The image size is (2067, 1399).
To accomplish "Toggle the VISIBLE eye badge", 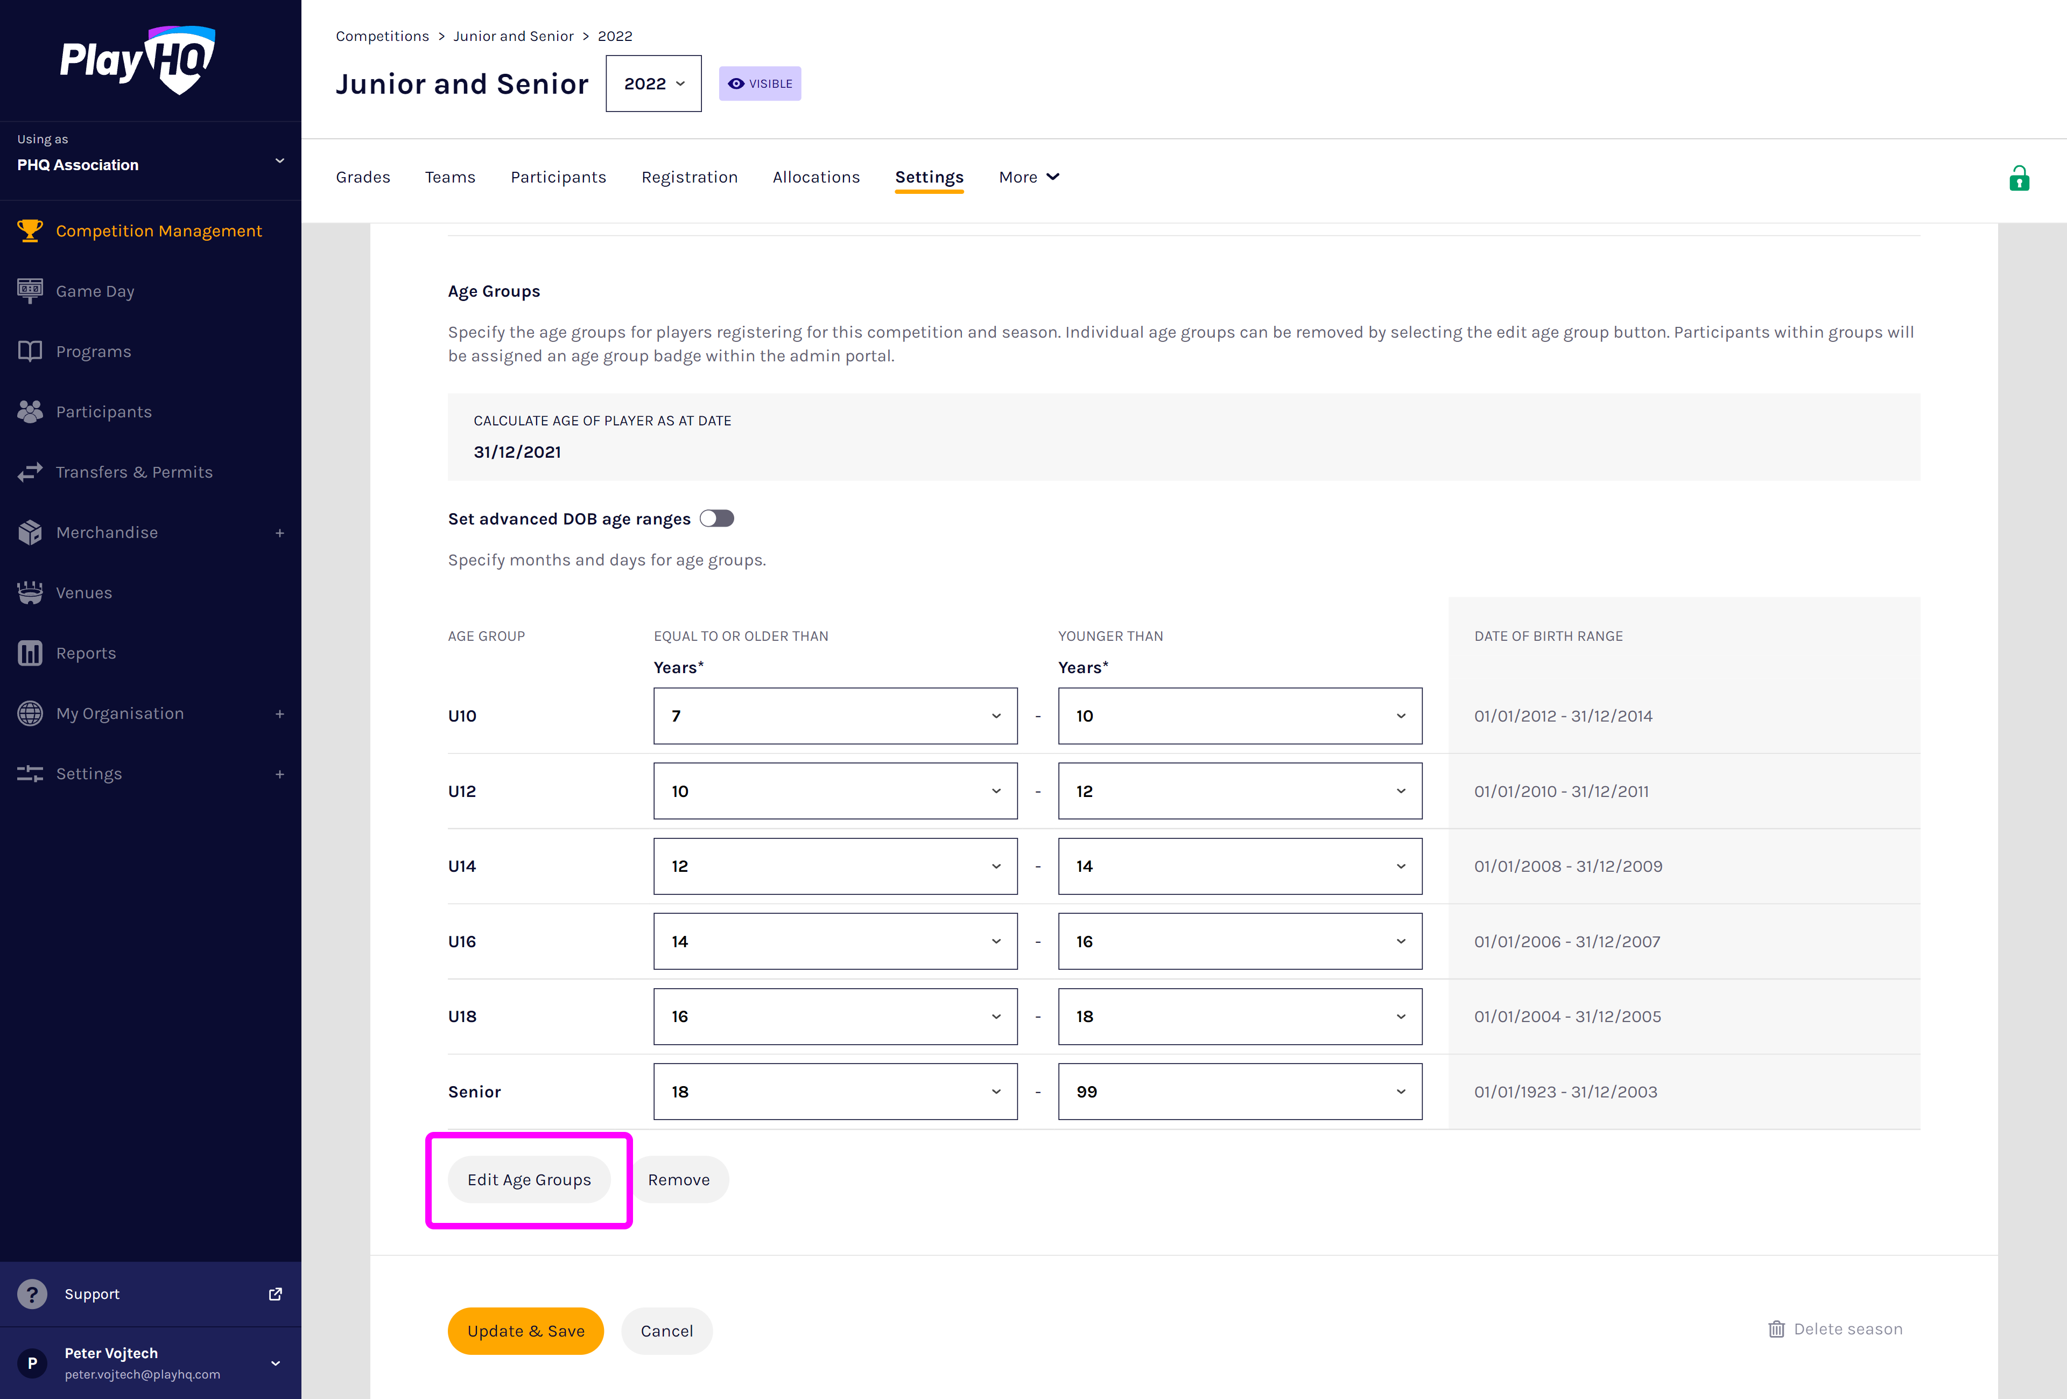I will 760,83.
